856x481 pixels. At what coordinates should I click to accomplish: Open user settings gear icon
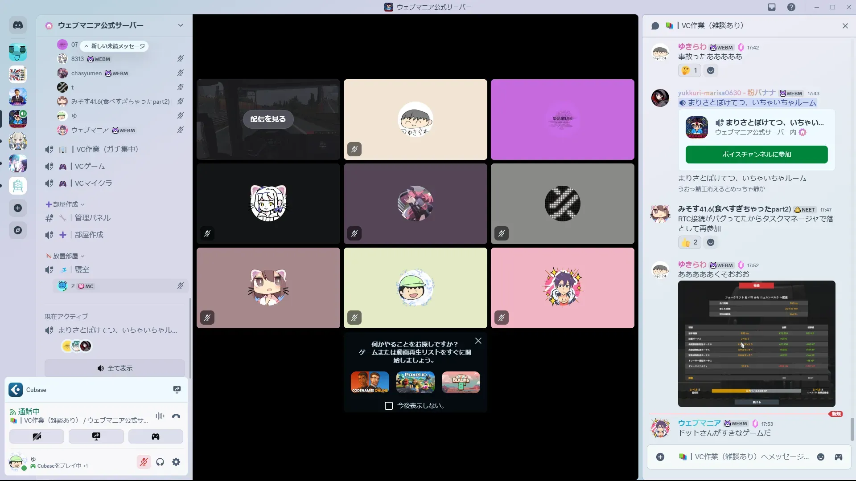(x=176, y=462)
